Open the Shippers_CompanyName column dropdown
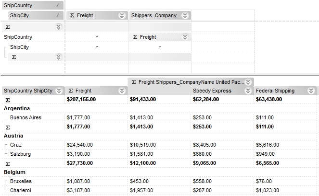The width and height of the screenshot is (319, 196). pyautogui.click(x=185, y=15)
